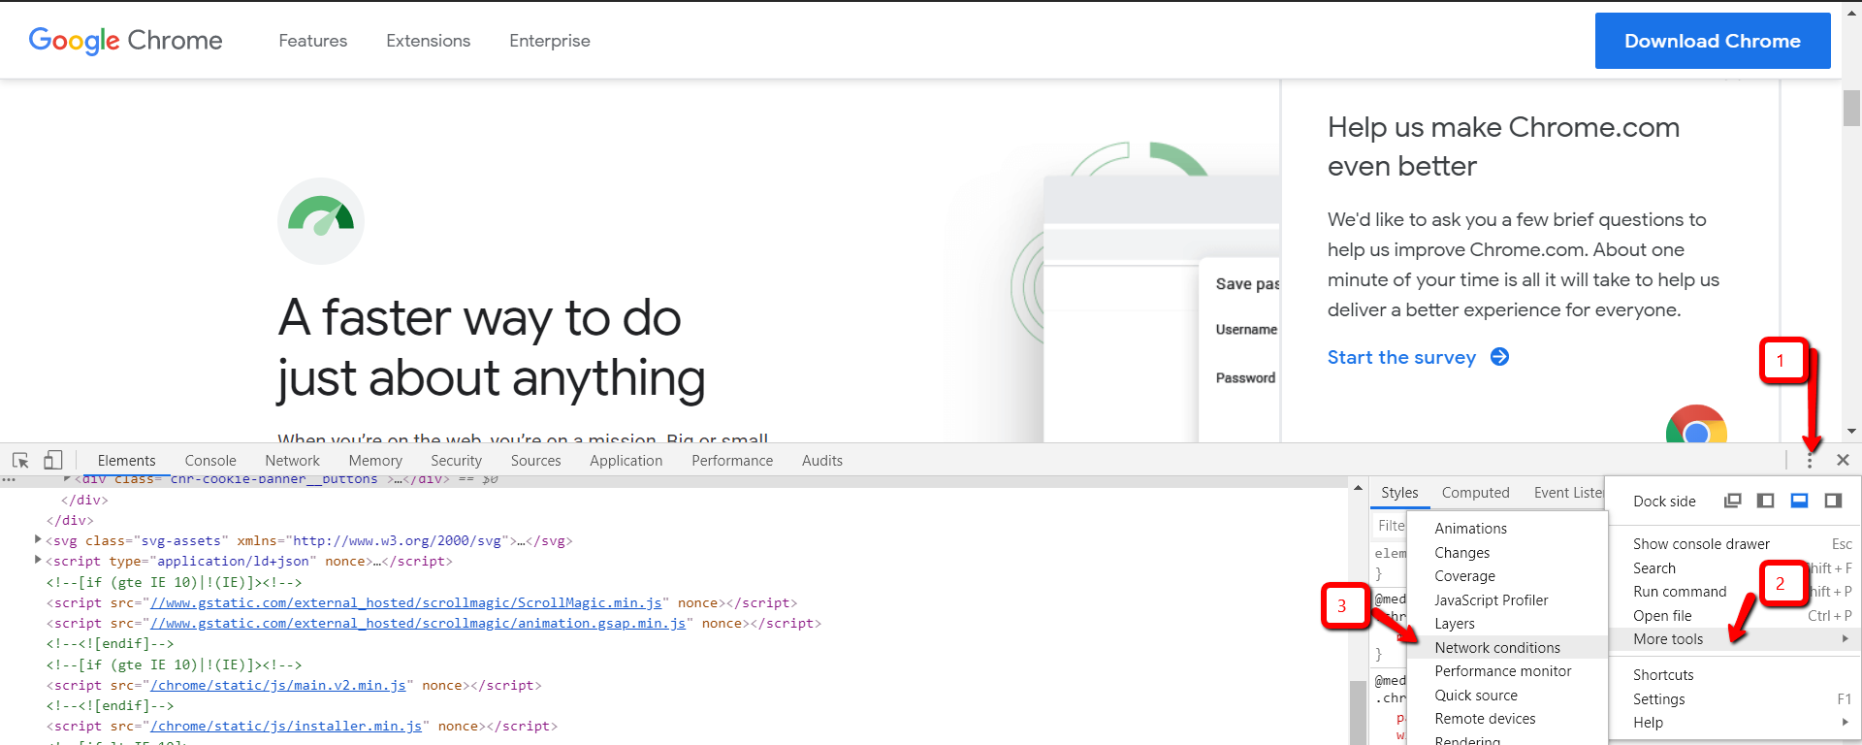Select the Event Listeners pane tab
This screenshot has height=745, width=1862.
pos(1568,493)
